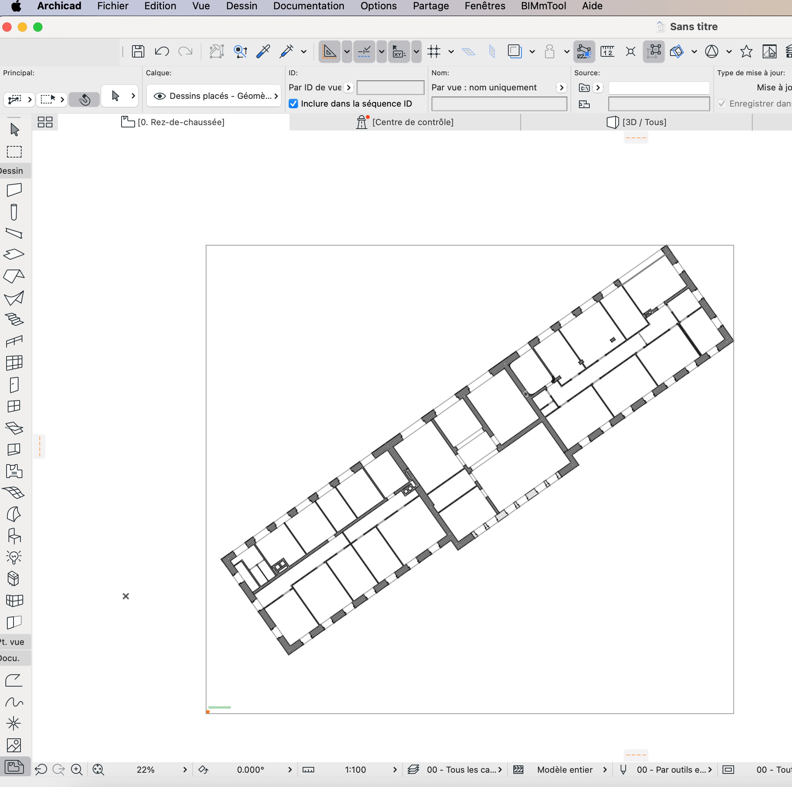Toggle the XY coordinate tracker button

pyautogui.click(x=399, y=51)
